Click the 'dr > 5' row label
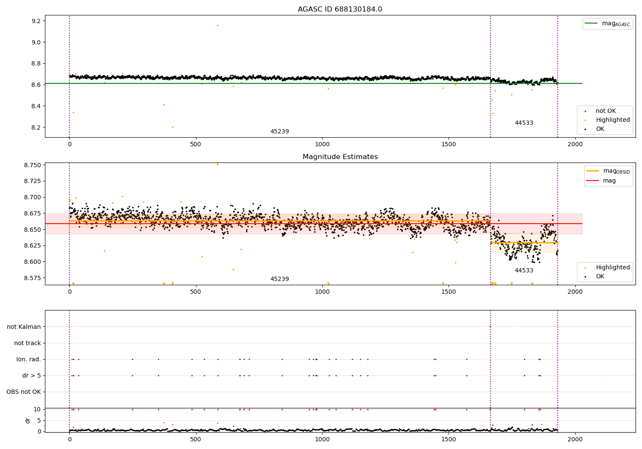The height and width of the screenshot is (449, 642). click(32, 376)
